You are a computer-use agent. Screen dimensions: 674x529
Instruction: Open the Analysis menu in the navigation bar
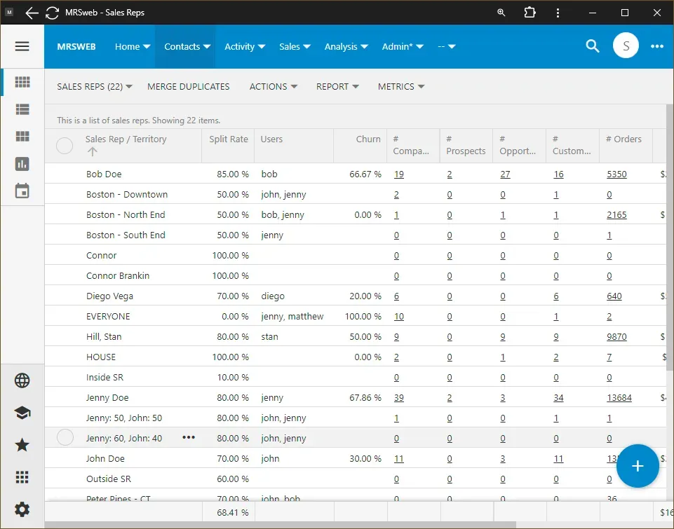346,47
